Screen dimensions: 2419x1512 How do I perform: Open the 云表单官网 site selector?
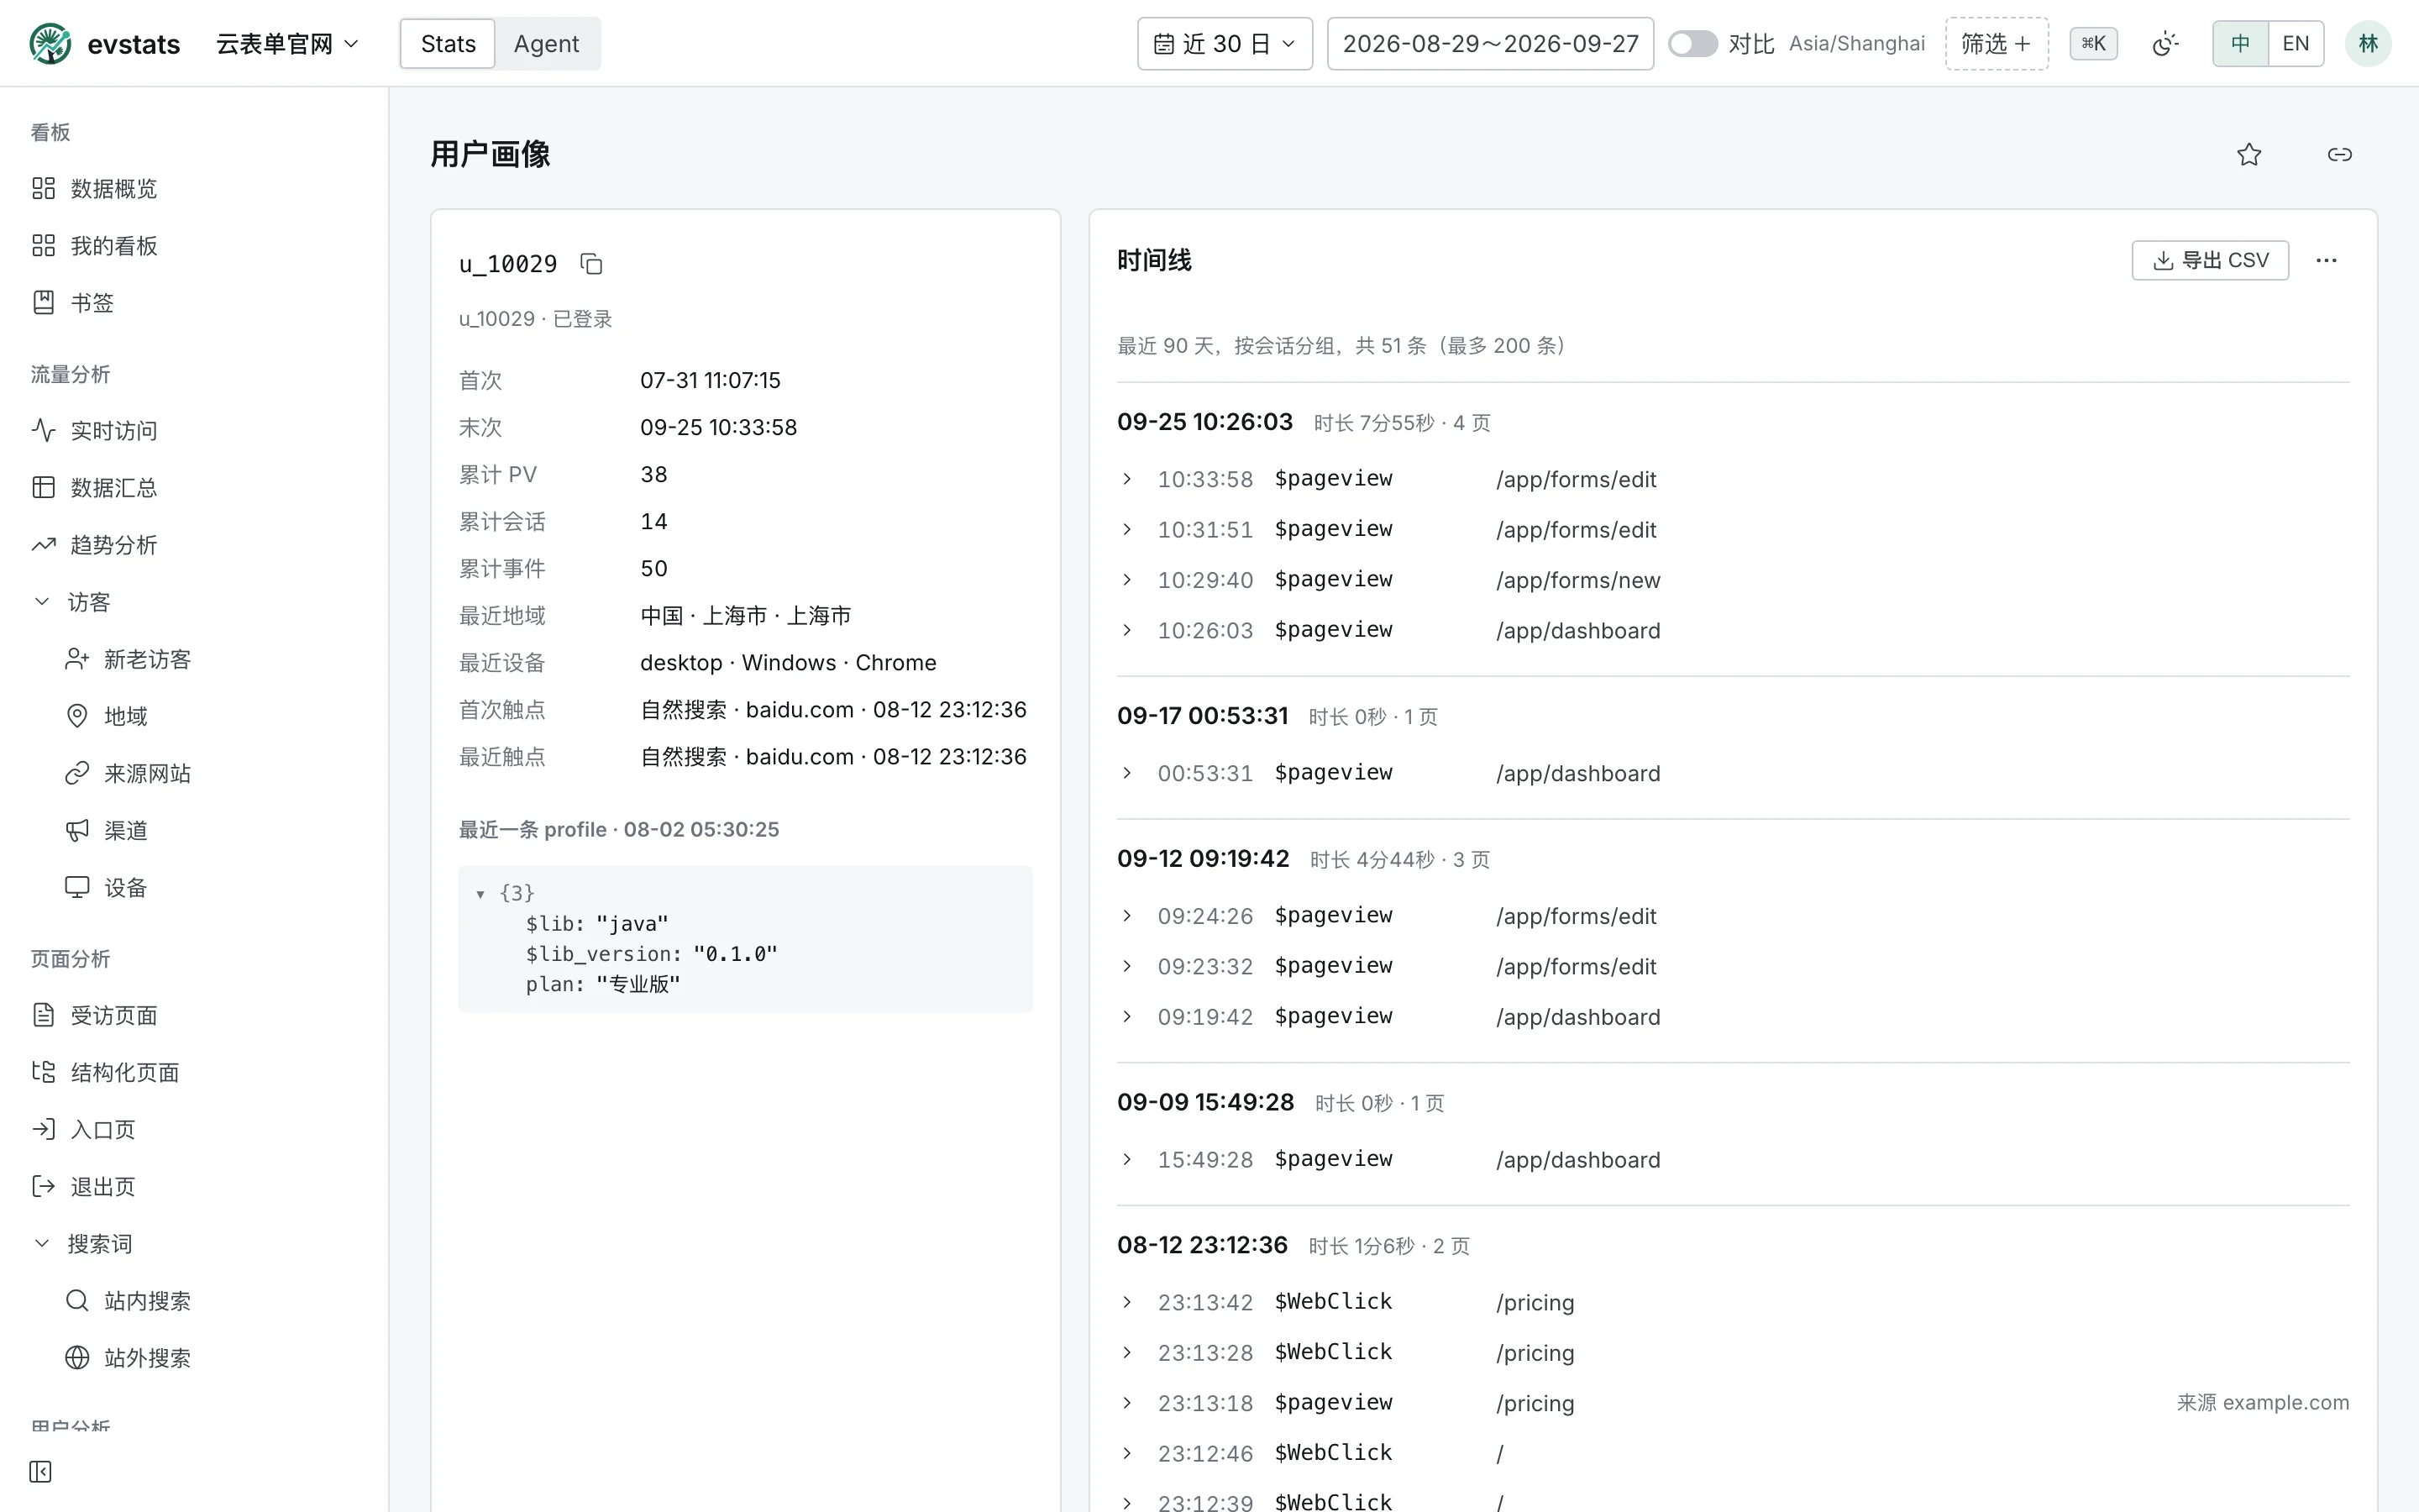click(287, 44)
